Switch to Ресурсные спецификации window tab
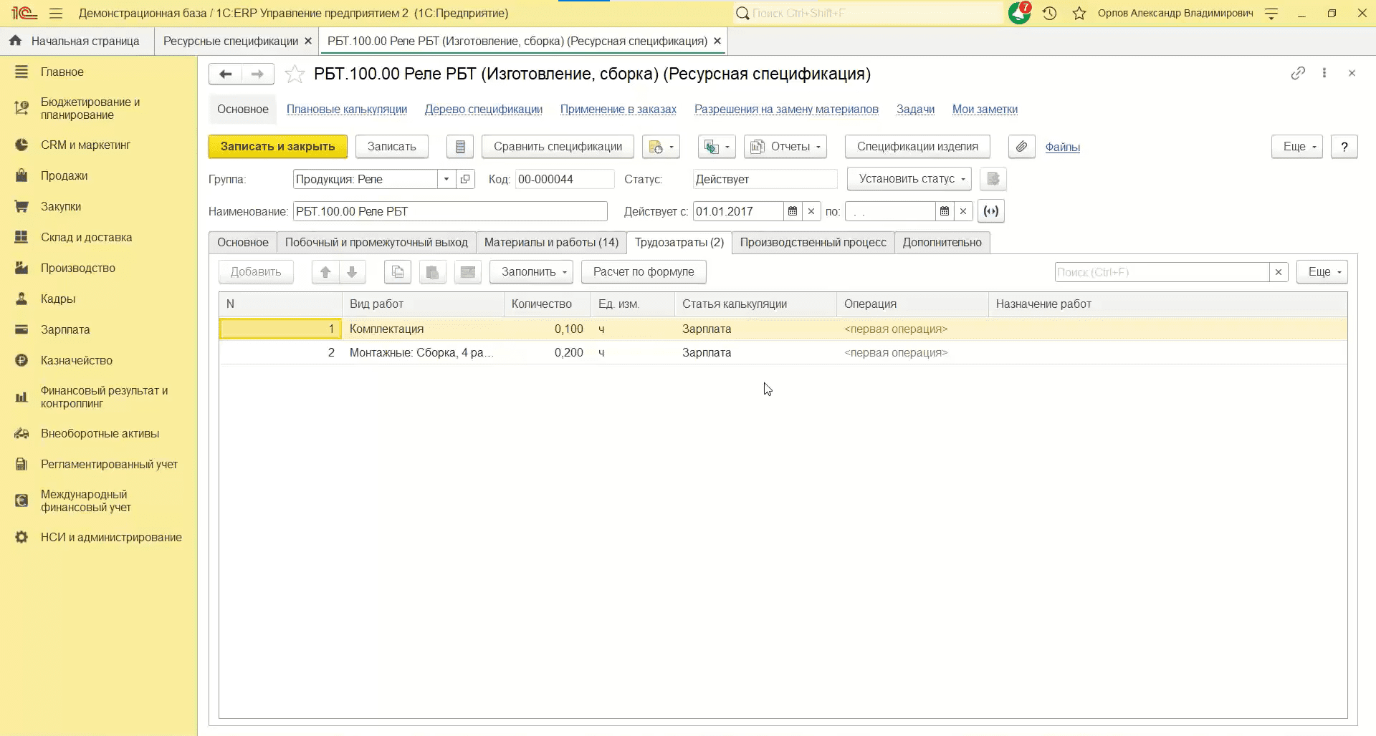 (231, 42)
